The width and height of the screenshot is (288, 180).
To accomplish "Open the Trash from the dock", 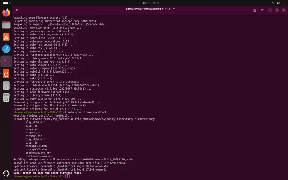I will (x=6, y=97).
